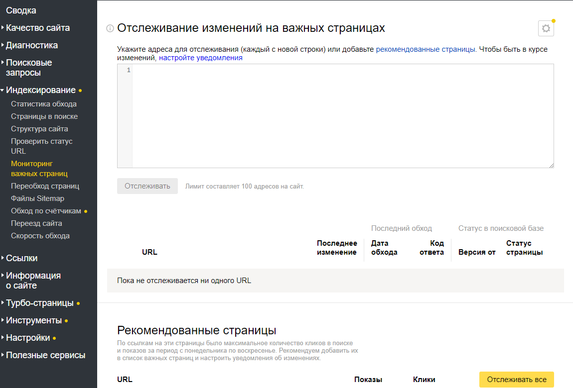The width and height of the screenshot is (573, 388).
Task: Click the Отслеживать button
Action: pyautogui.click(x=147, y=186)
